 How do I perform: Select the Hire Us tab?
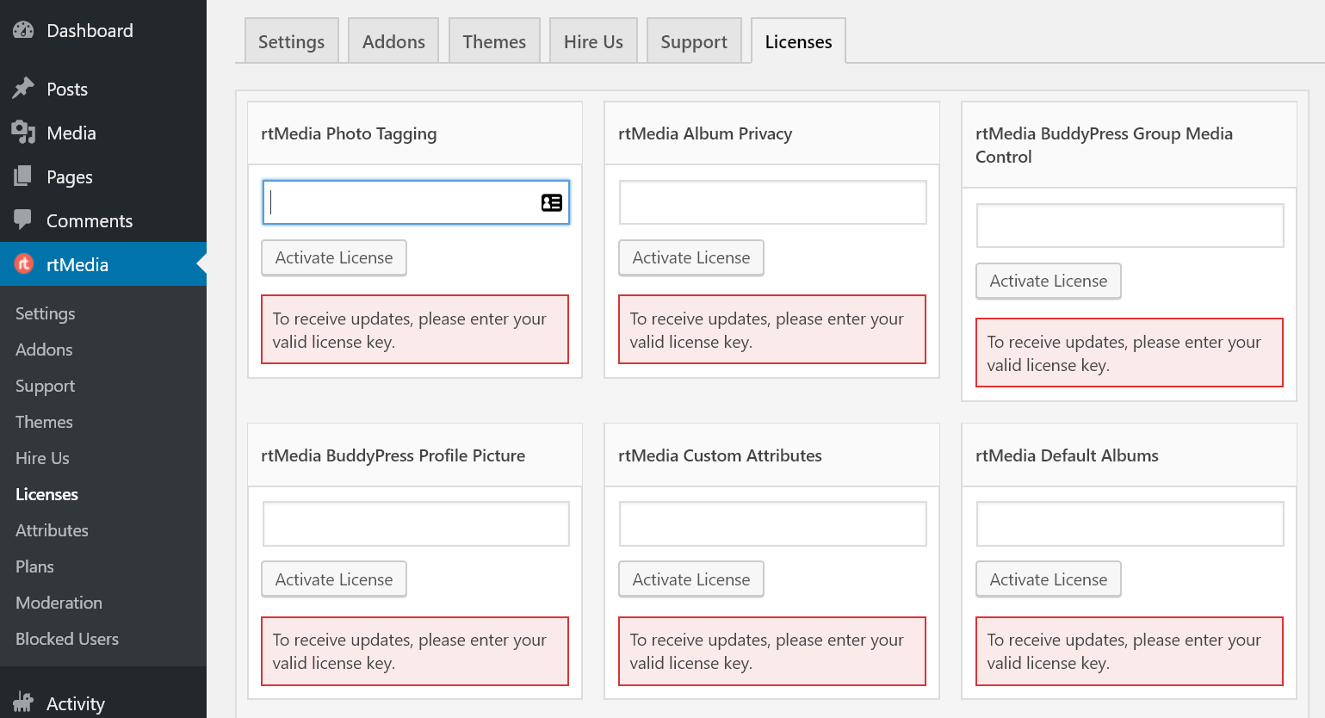[592, 40]
